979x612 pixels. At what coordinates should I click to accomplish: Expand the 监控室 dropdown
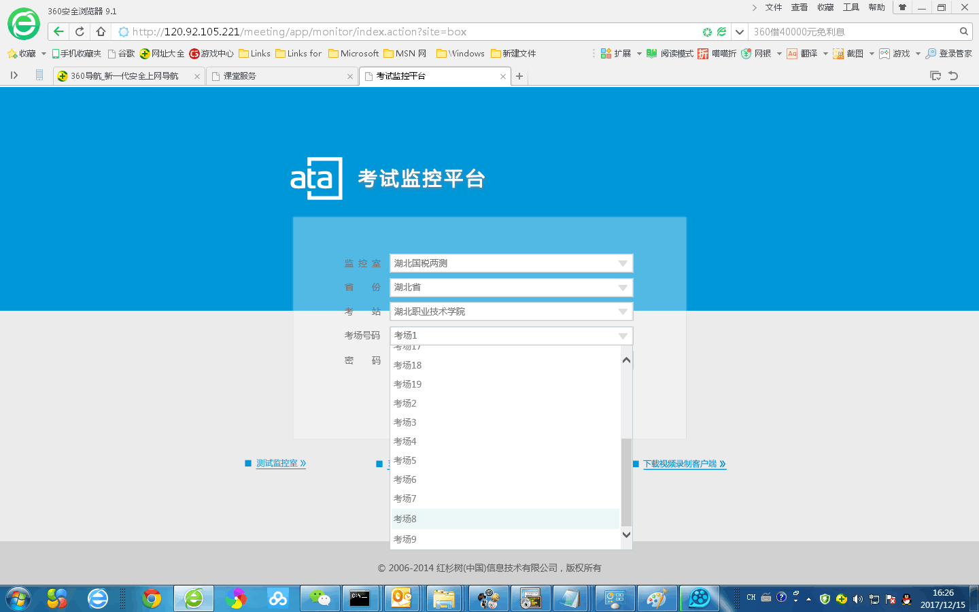[622, 263]
